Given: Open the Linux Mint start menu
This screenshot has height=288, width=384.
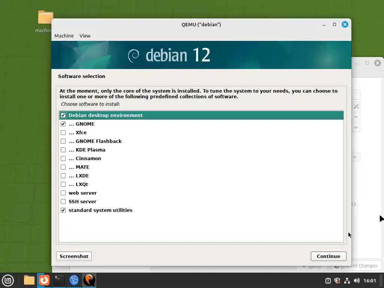Looking at the screenshot, I should [x=8, y=280].
